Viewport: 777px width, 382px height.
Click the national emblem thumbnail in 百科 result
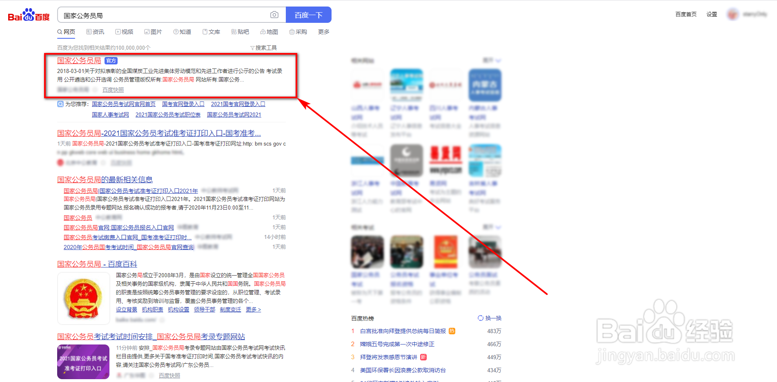[83, 298]
